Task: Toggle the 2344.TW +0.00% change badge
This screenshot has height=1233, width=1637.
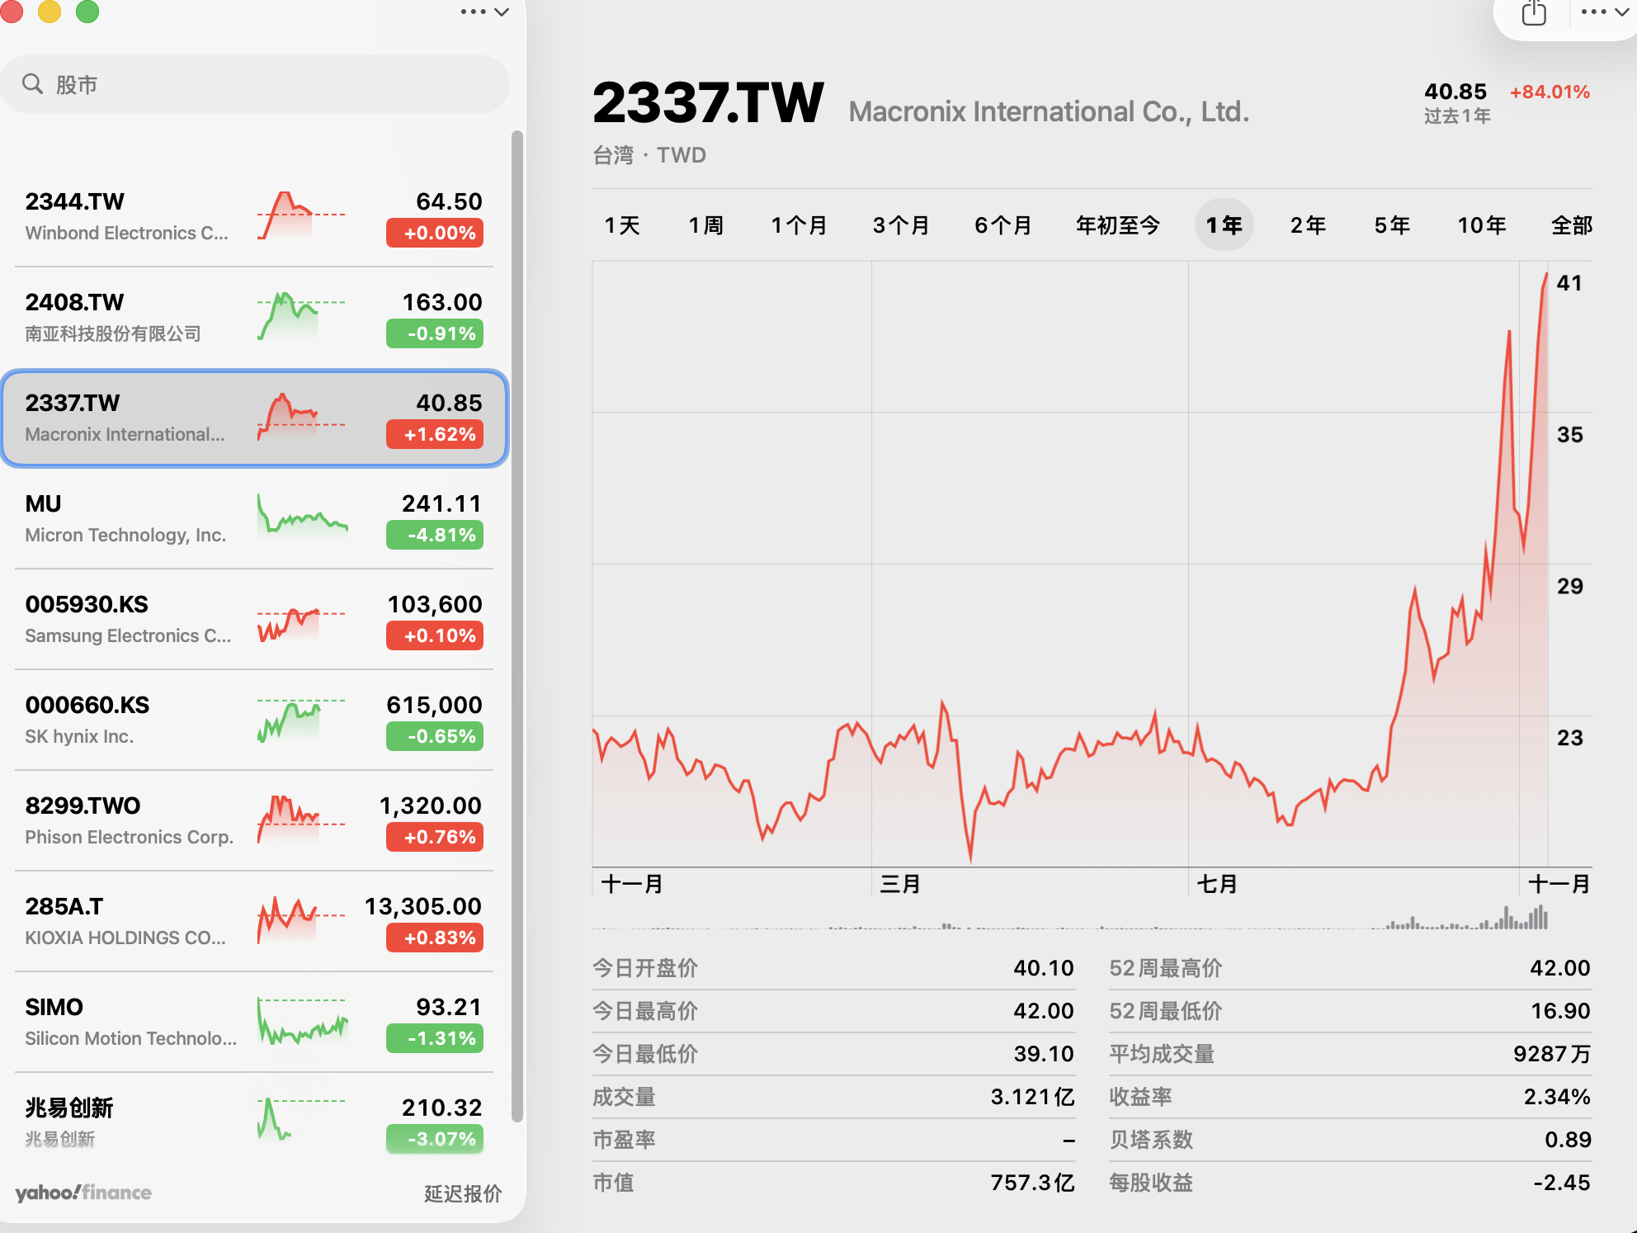Action: point(435,233)
